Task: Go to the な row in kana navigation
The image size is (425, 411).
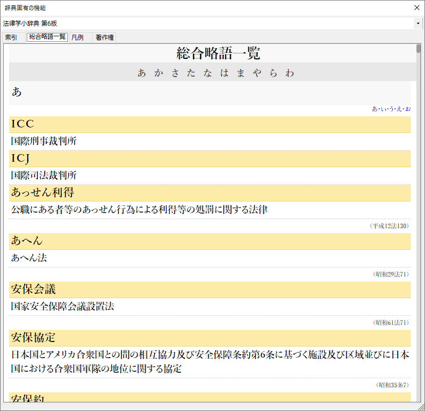Action: pos(208,73)
